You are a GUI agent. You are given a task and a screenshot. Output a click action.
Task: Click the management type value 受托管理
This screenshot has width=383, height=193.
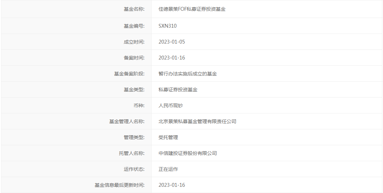(x=168, y=137)
